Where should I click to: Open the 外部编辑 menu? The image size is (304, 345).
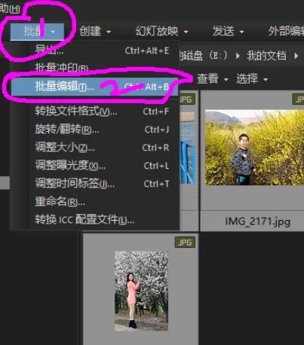click(x=286, y=32)
